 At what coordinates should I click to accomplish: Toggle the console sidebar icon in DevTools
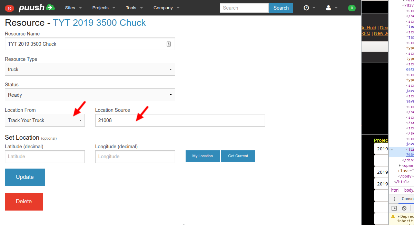coord(394,208)
